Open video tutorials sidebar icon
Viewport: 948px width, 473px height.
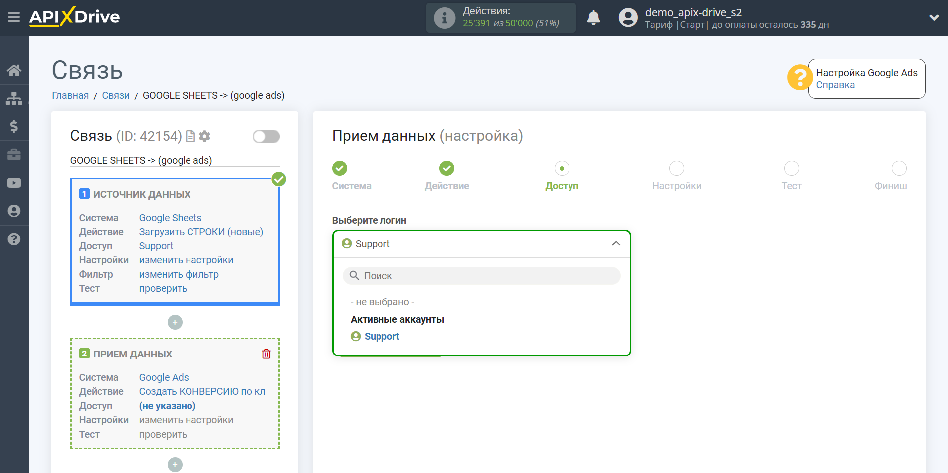(x=14, y=183)
